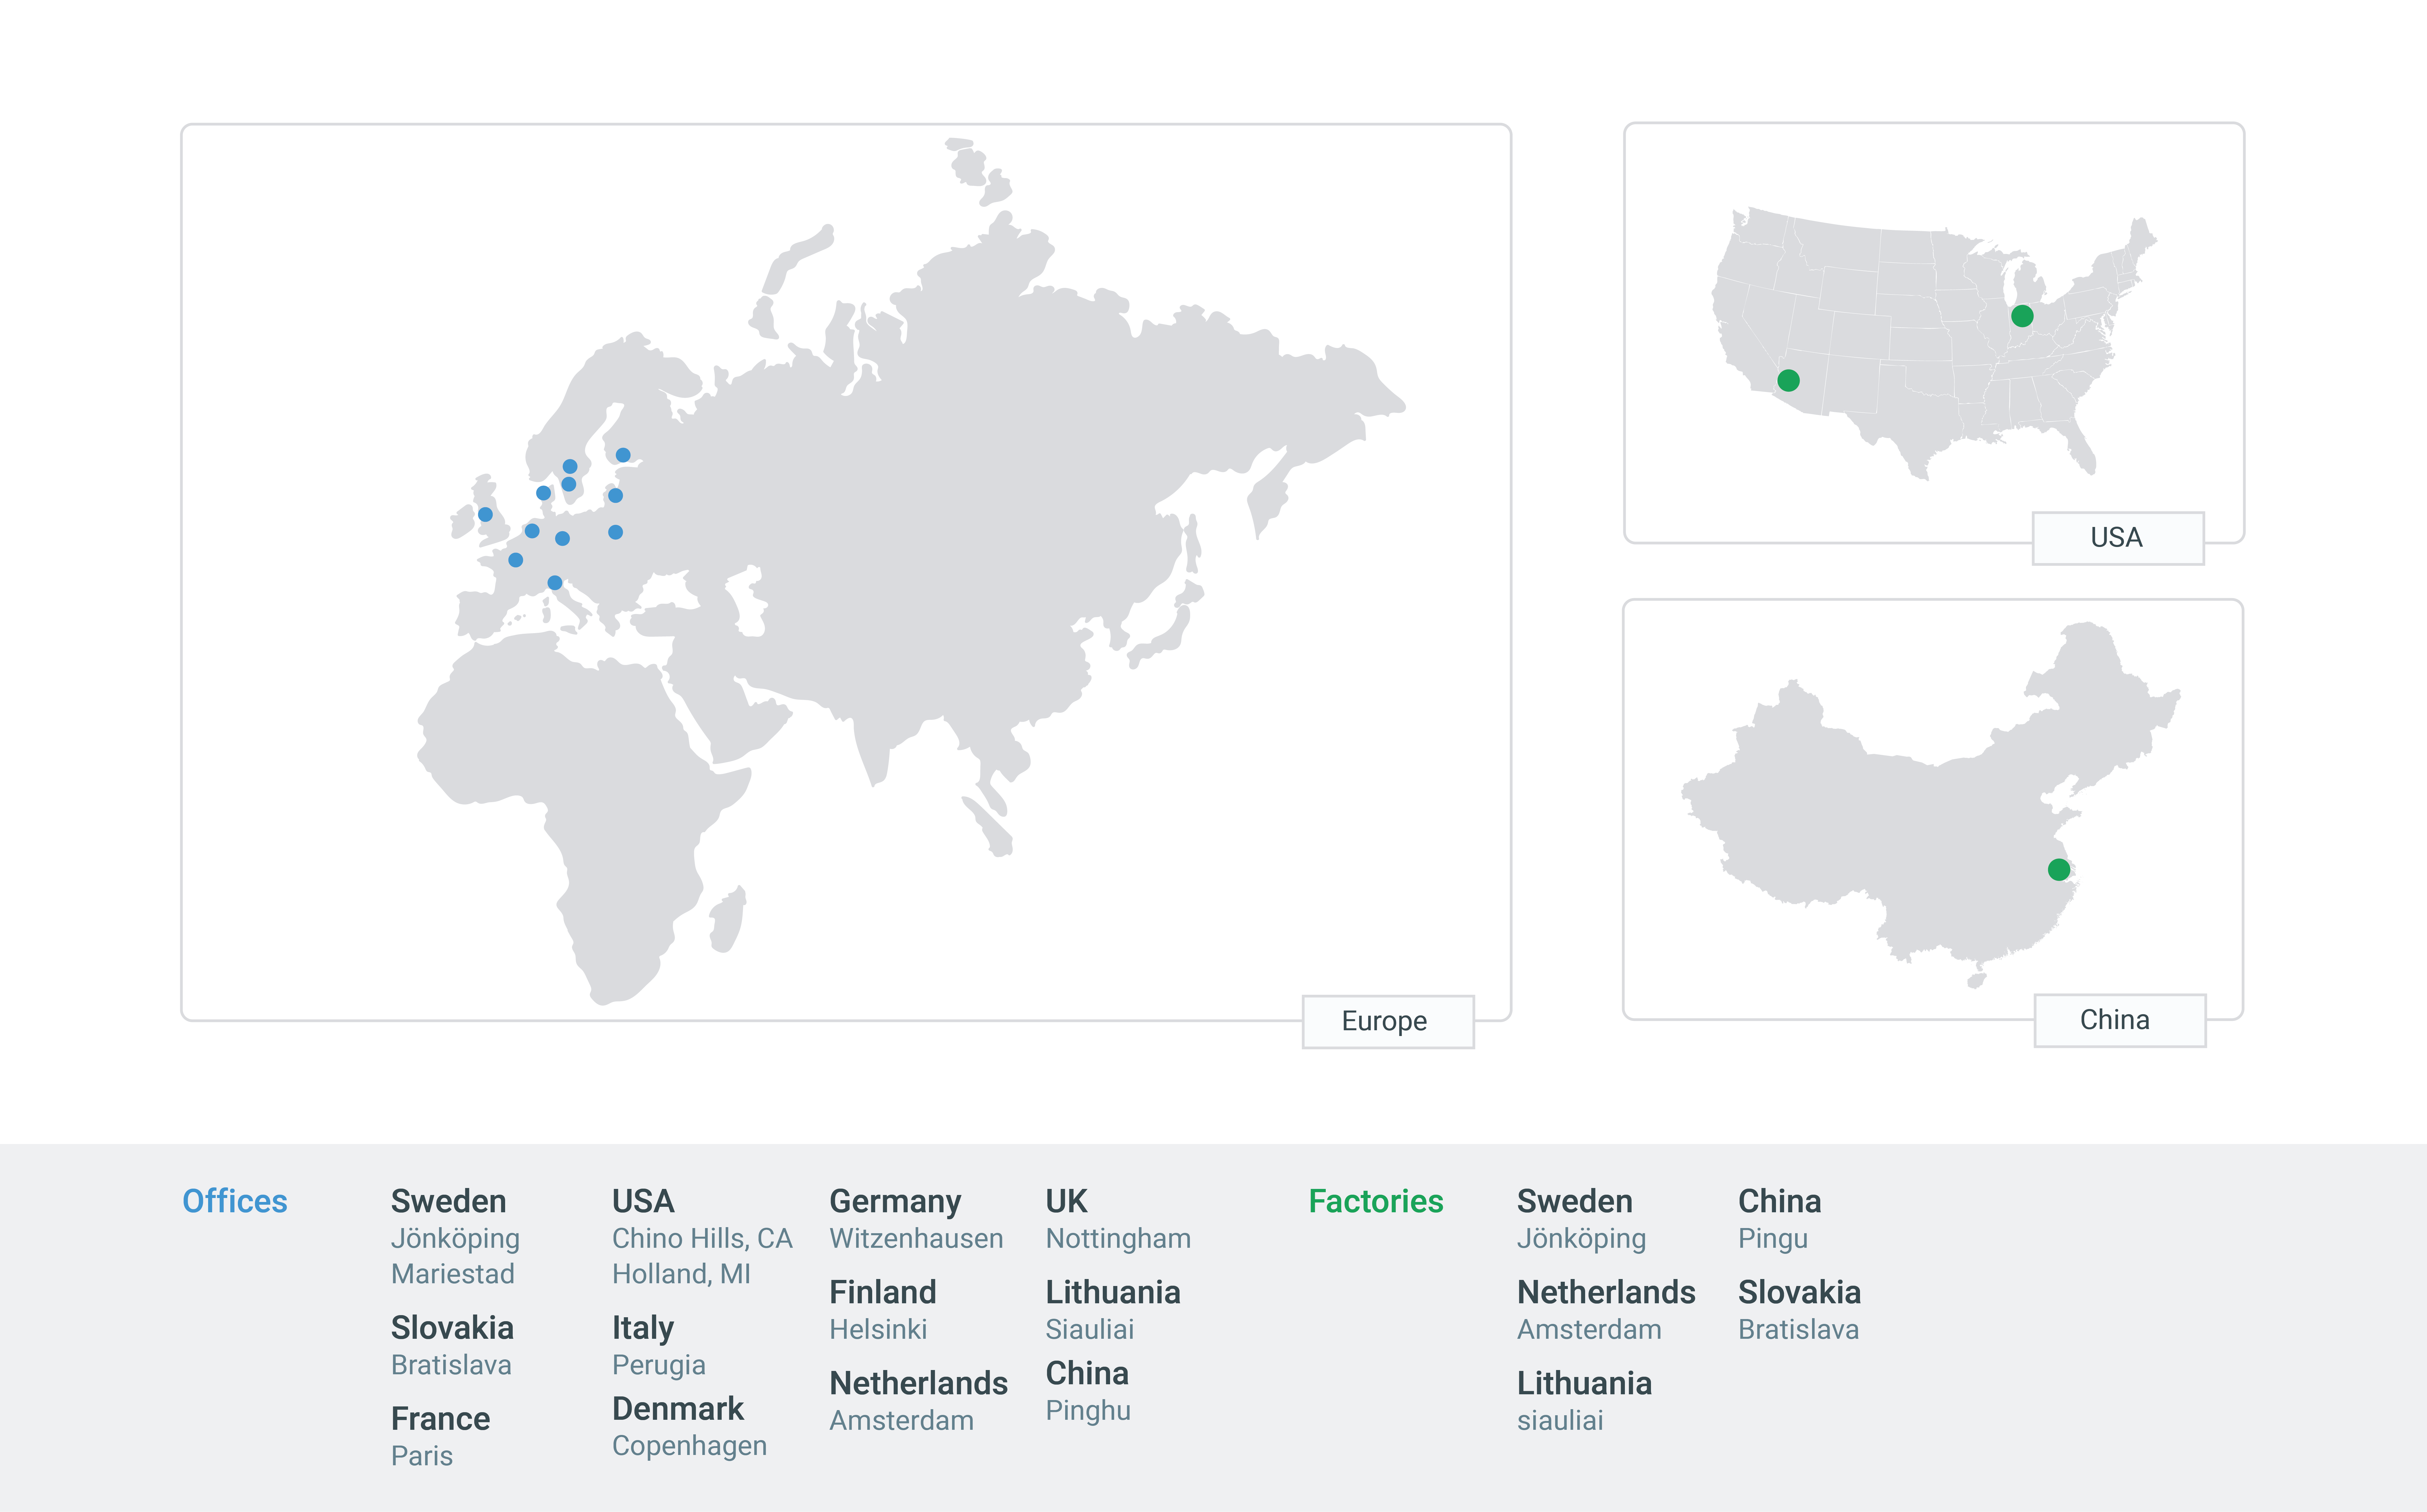
Task: Click the Finland country heading
Action: (883, 1292)
